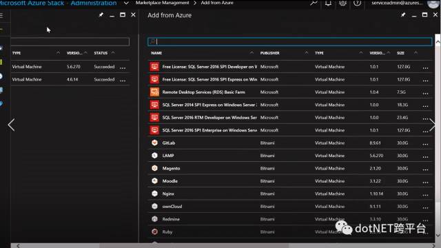Screen dimensions: 441x248
Task: Sort Add from Azure list by Size
Action: pos(400,53)
